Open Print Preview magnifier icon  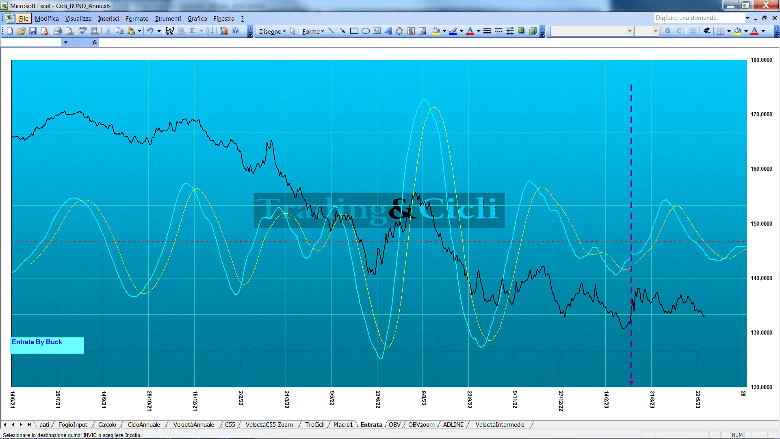(69, 31)
